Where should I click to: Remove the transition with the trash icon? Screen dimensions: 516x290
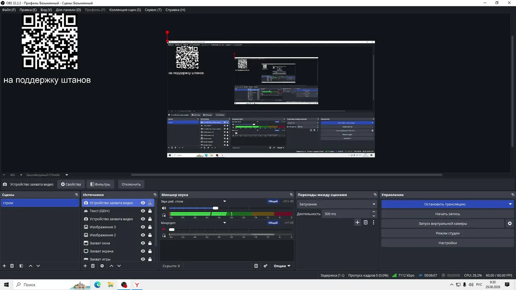(x=366, y=222)
